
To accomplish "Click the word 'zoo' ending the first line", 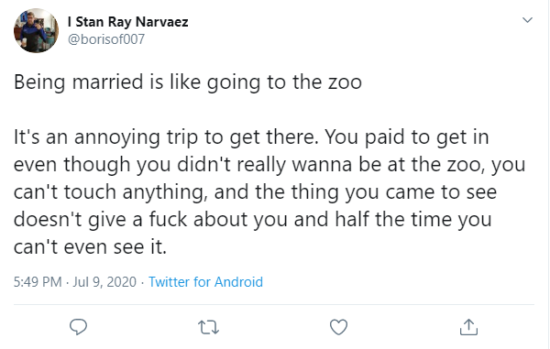I will pos(345,82).
